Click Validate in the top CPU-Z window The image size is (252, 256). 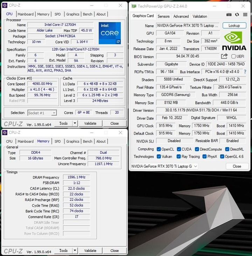point(90,123)
